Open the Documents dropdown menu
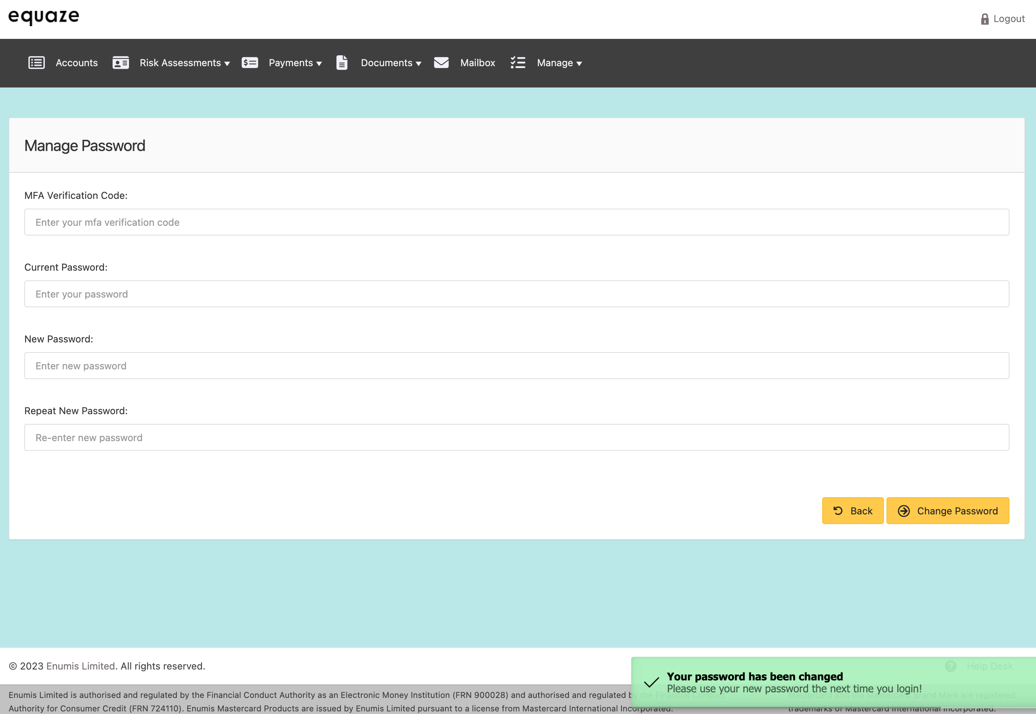The height and width of the screenshot is (714, 1036). pos(391,63)
